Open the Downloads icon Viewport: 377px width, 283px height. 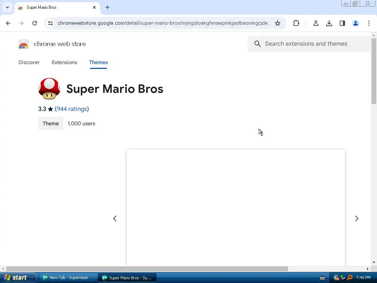point(329,23)
